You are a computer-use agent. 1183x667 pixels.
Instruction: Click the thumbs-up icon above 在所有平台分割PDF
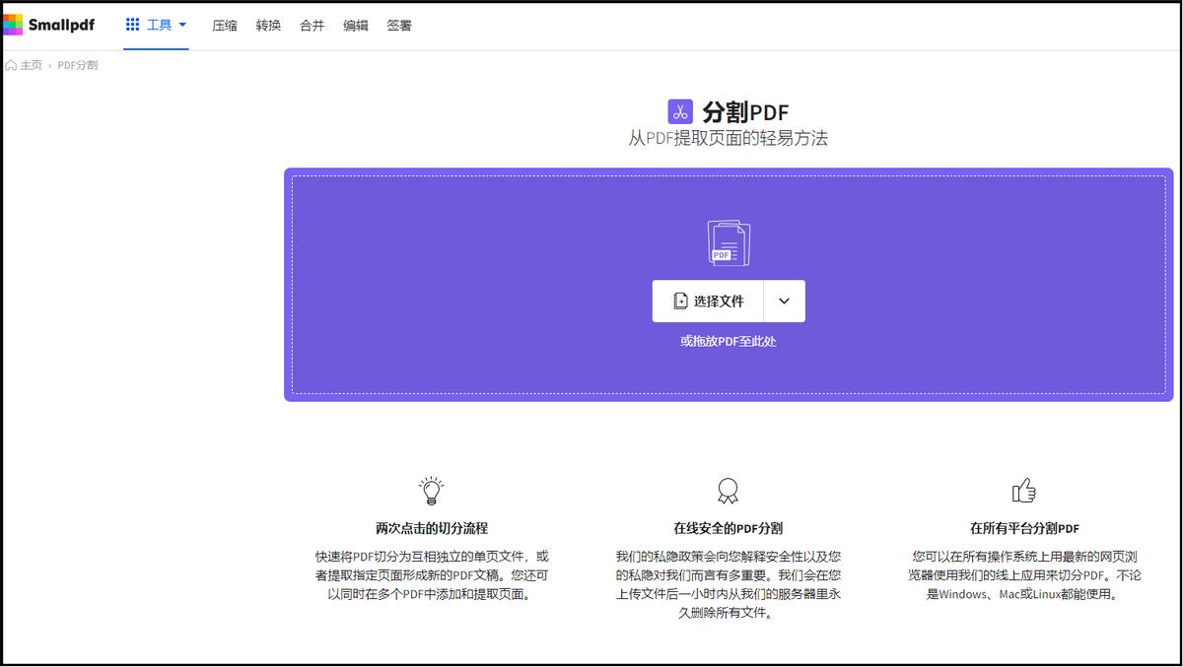(x=1025, y=490)
